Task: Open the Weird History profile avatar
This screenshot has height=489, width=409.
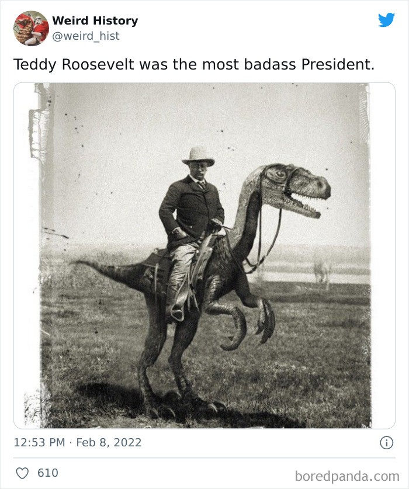Action: 31,29
